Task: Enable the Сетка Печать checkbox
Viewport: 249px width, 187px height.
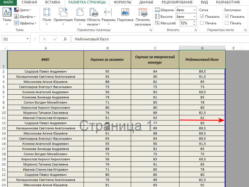Action: click(x=202, y=23)
